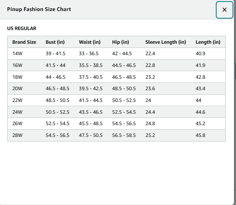
Task: Click the 22W bust value 48.5 - 50.5
Action: tap(57, 100)
